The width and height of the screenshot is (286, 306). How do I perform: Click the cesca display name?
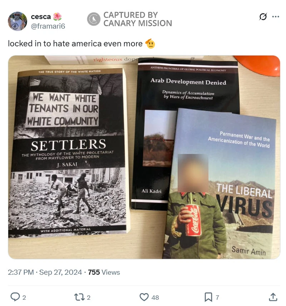(x=41, y=17)
